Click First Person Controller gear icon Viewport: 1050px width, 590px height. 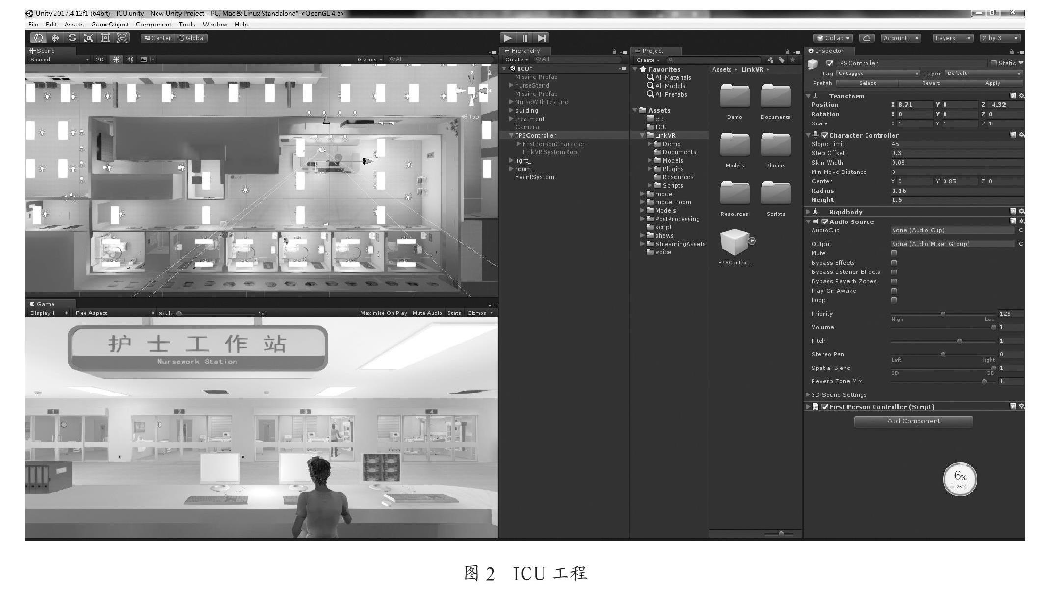[x=1022, y=406]
